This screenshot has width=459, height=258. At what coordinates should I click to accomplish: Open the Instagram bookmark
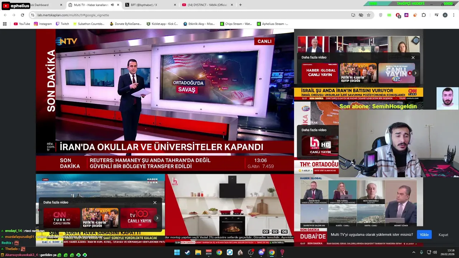pos(43,24)
